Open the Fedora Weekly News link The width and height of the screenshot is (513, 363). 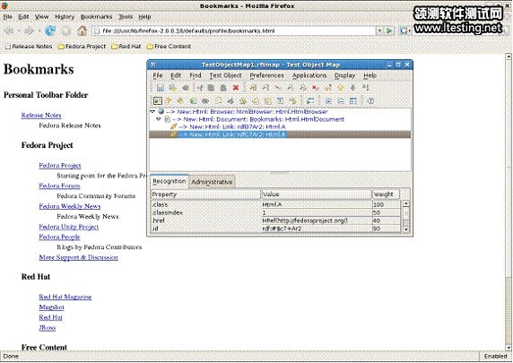pyautogui.click(x=70, y=206)
